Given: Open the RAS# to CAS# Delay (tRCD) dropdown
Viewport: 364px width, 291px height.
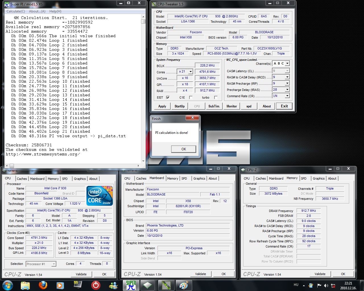Looking at the screenshot, I should click(x=287, y=77).
